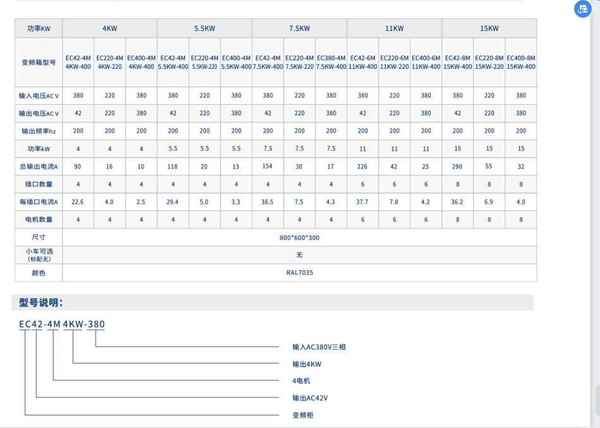600x428 pixels.
Task: Select the EC220-4M 4KW-220 model cell
Action: tap(110, 62)
